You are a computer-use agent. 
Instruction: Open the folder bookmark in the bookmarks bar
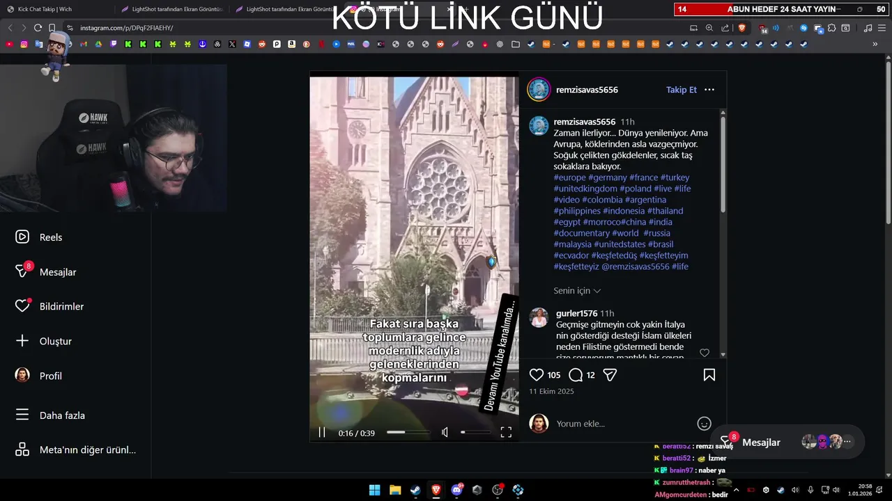516,44
